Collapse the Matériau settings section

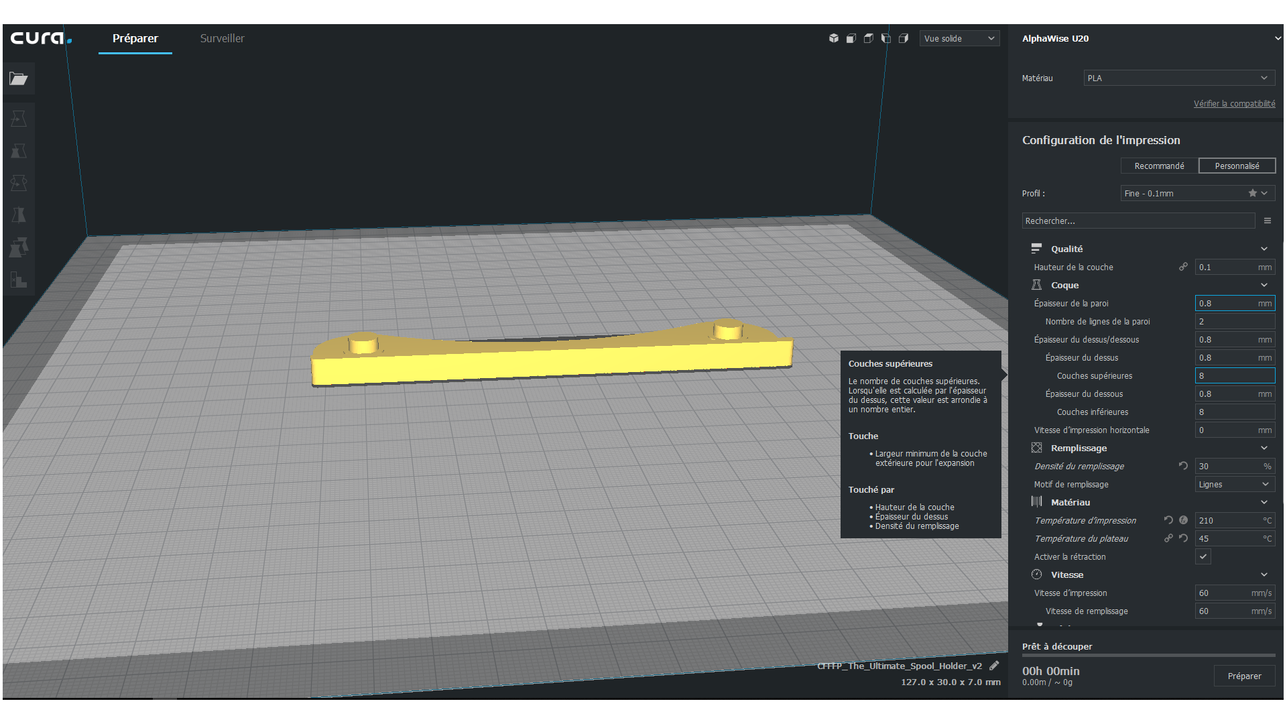(x=1264, y=502)
